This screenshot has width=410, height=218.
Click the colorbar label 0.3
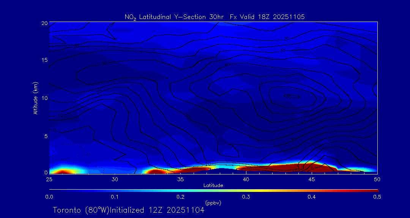(x=246, y=197)
